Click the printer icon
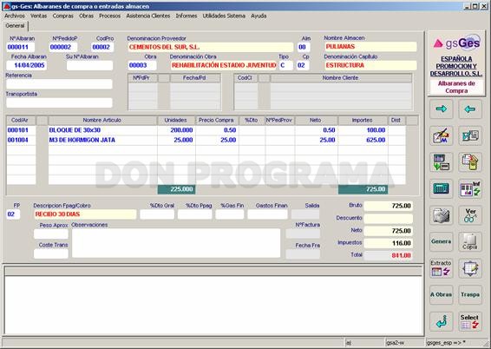Image resolution: width=491 pixels, height=349 pixels. (x=442, y=215)
